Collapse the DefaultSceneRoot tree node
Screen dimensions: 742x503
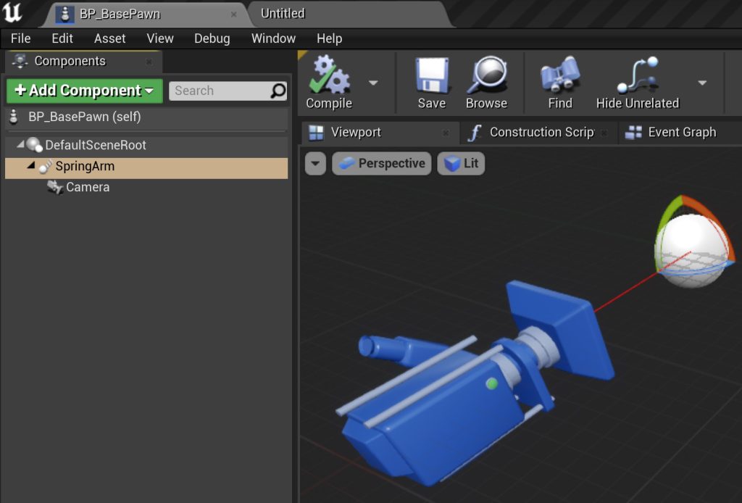tap(20, 145)
